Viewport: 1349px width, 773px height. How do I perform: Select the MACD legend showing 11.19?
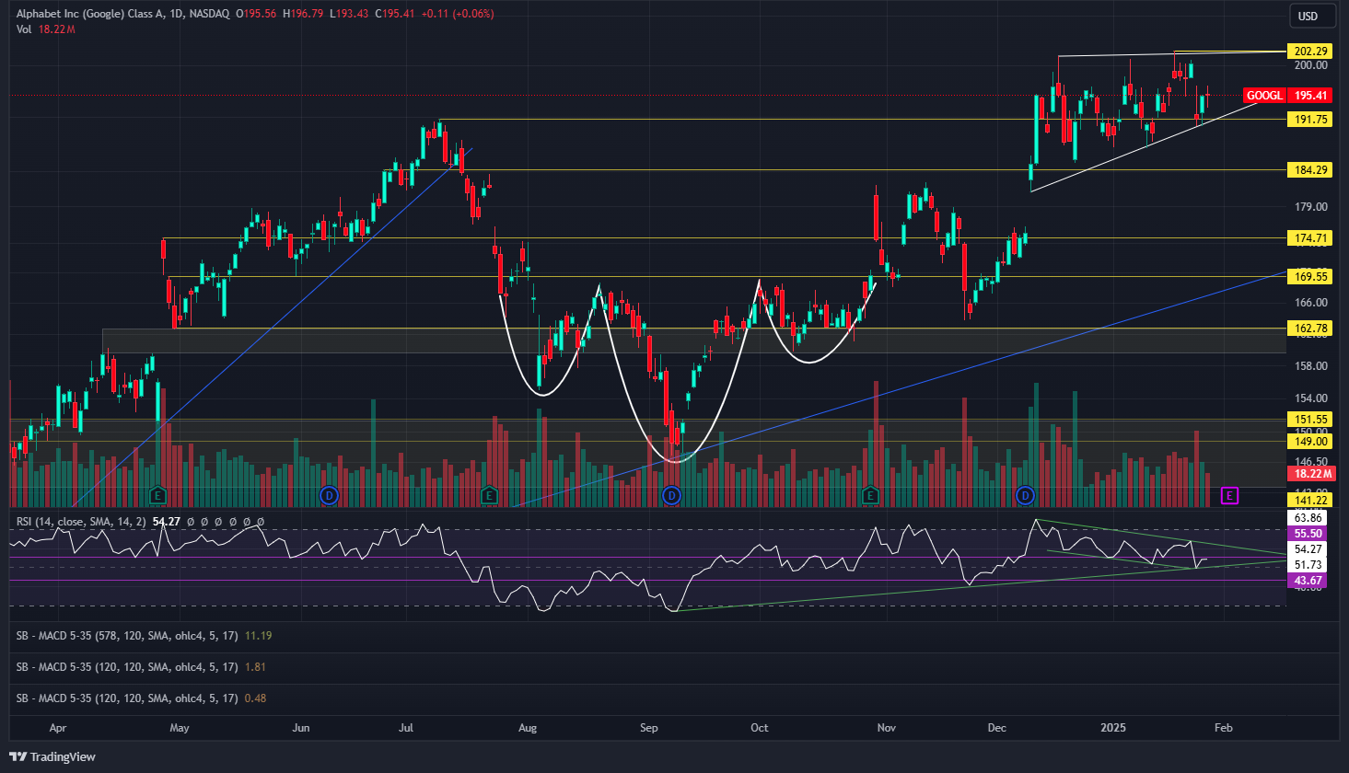[144, 636]
